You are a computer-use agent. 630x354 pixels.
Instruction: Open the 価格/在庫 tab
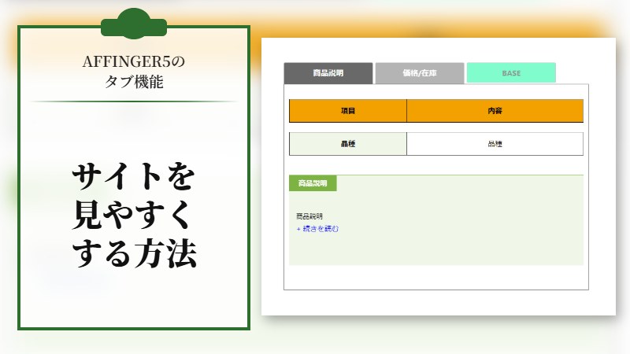(420, 73)
